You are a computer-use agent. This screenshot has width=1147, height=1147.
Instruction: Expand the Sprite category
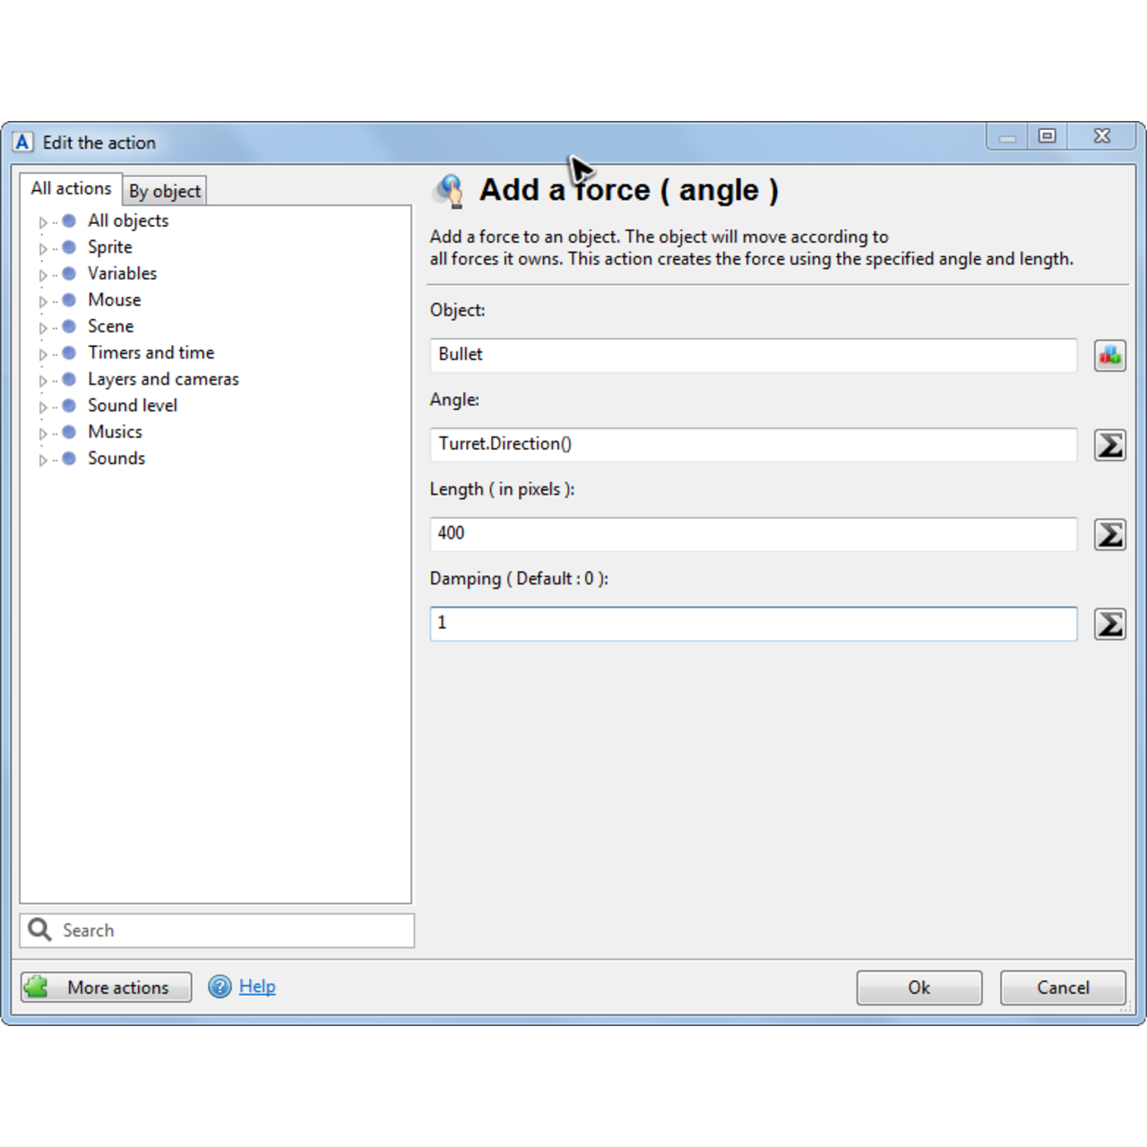(42, 247)
